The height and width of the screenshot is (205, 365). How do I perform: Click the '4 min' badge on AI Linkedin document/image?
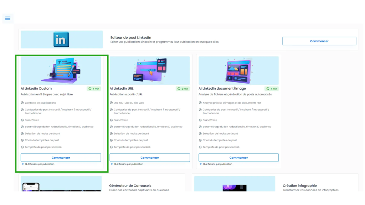point(272,89)
